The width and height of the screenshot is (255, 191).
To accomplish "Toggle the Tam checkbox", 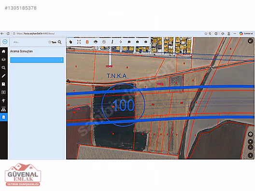I will coord(50,42).
